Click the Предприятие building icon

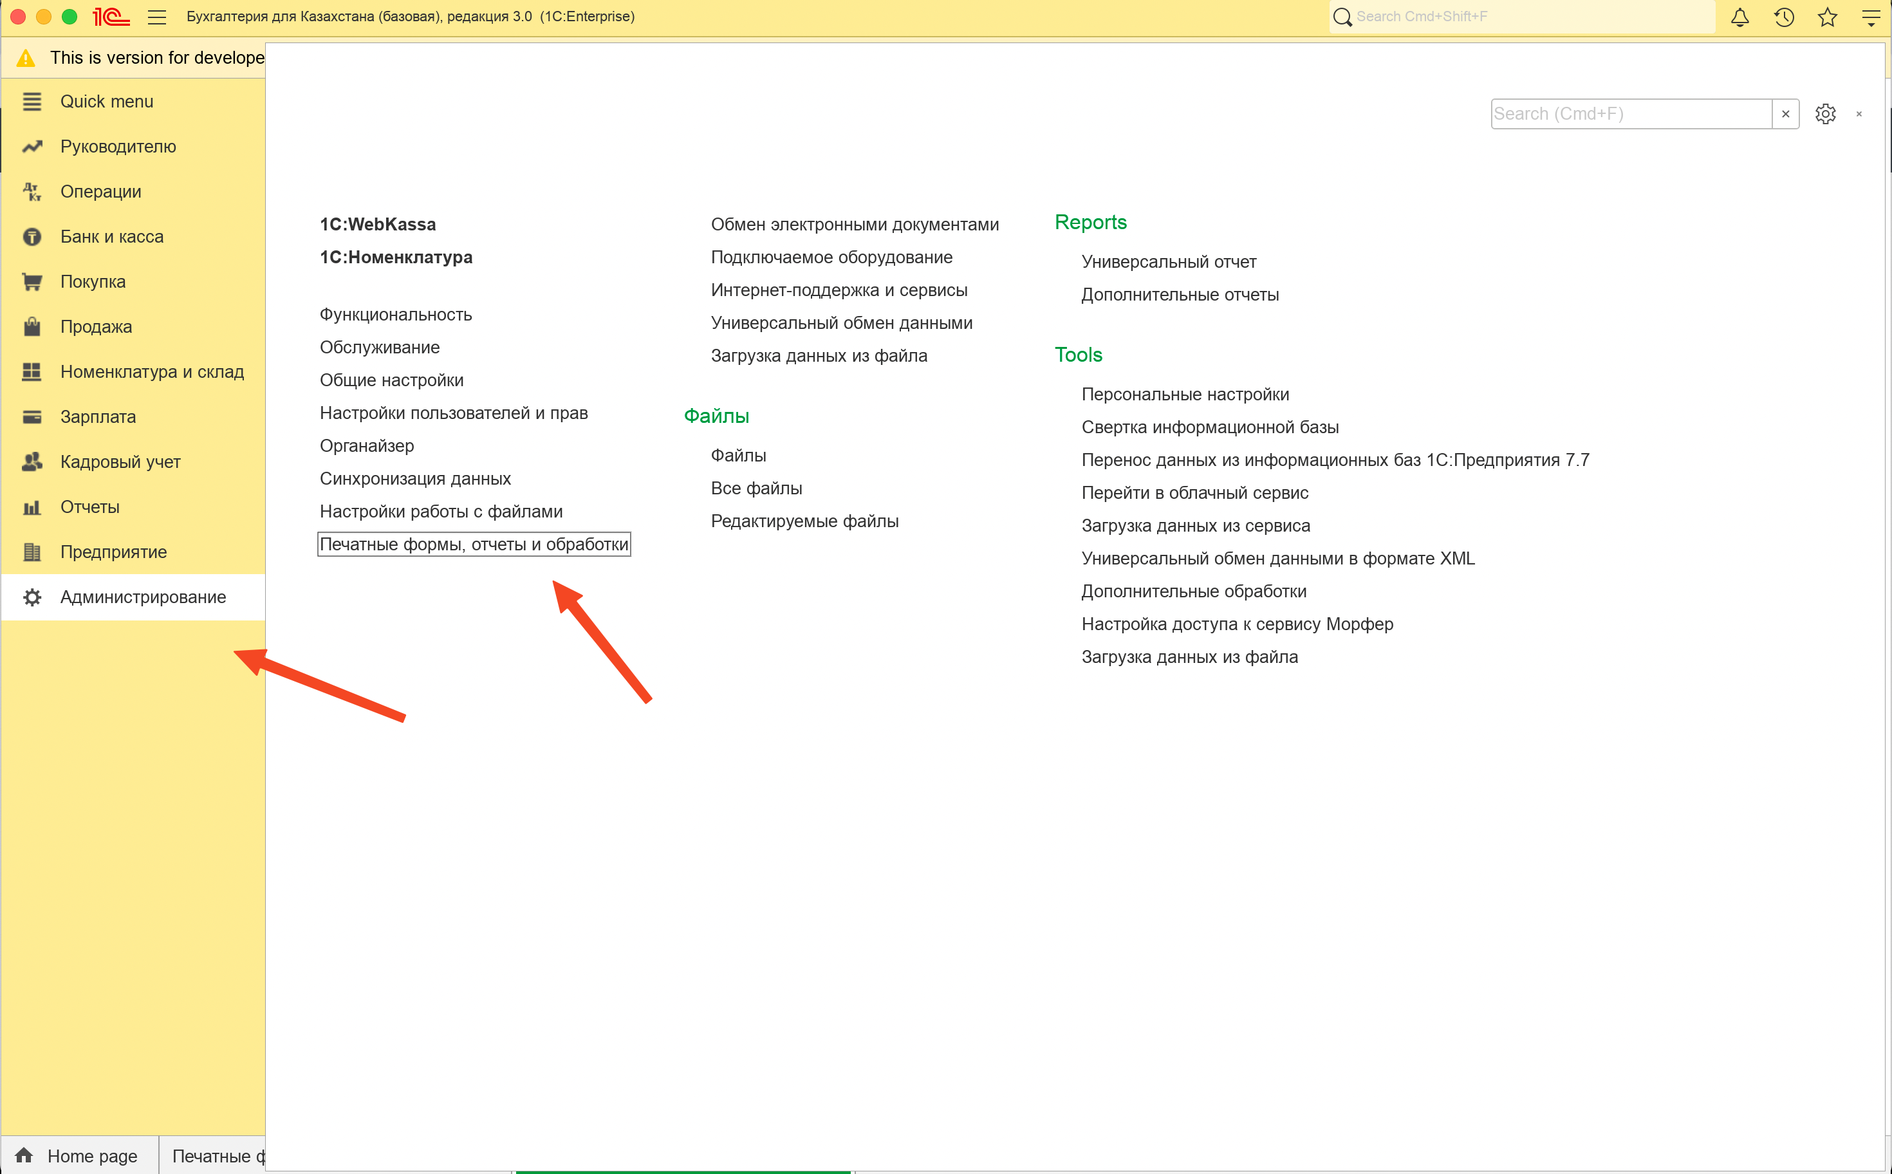tap(32, 552)
